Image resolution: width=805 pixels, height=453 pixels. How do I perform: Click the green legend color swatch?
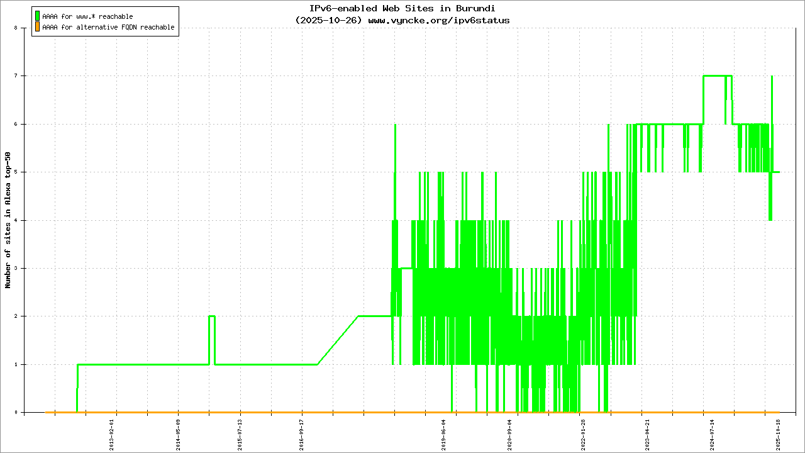pos(37,16)
